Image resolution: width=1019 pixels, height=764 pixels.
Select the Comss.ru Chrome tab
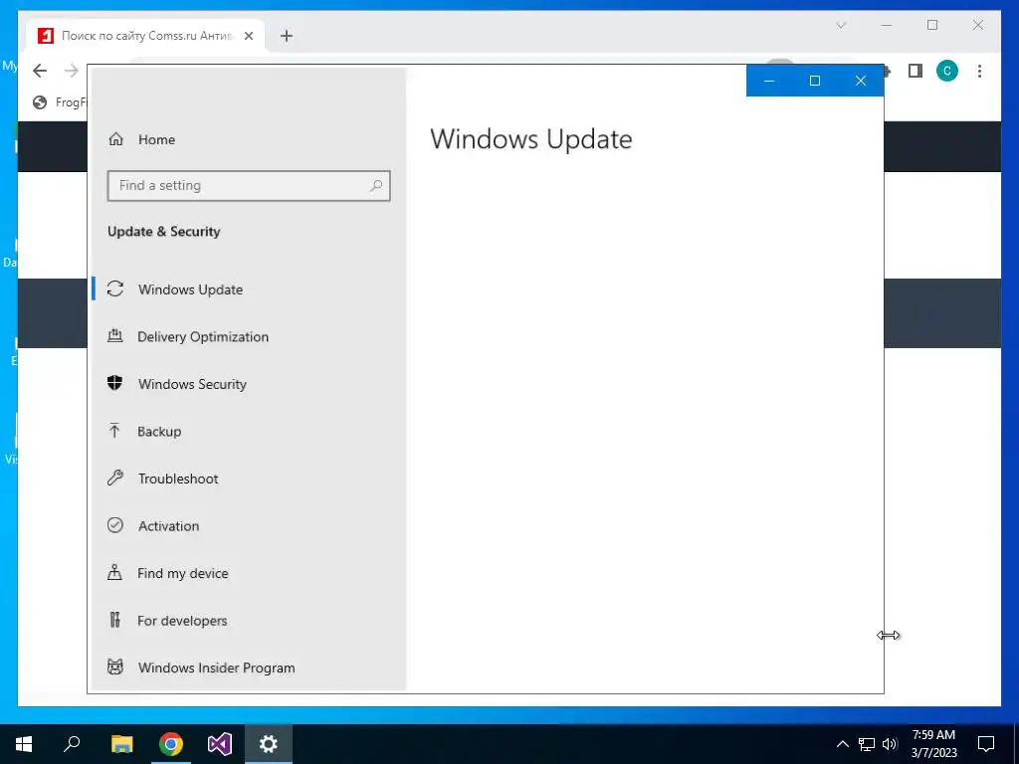pos(145,36)
